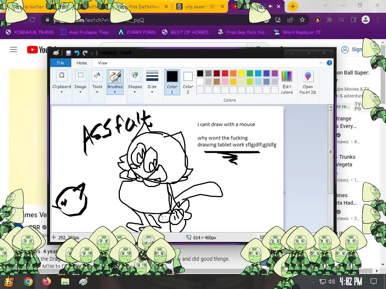Expand the Image group dropdown

(80, 92)
